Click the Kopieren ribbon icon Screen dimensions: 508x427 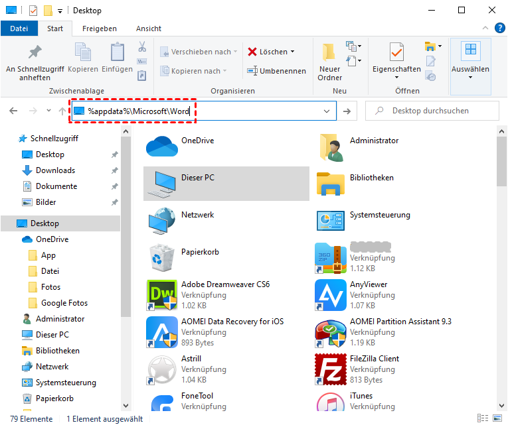pos(83,52)
